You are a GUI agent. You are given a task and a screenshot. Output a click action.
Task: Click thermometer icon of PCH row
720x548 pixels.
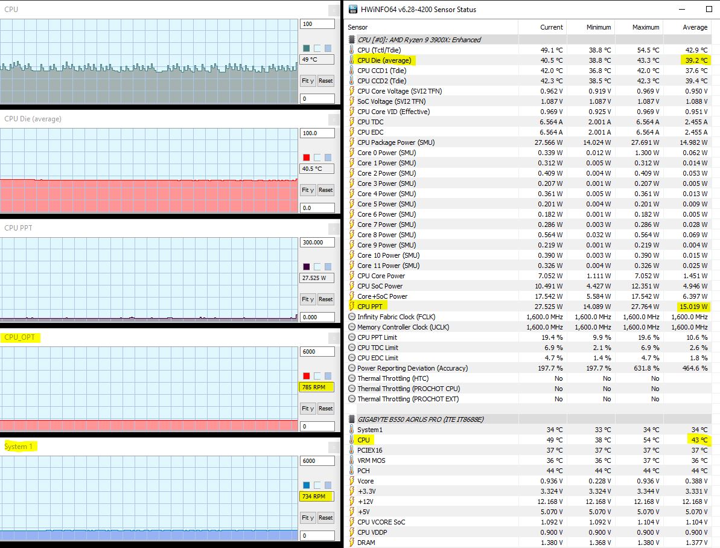tap(352, 470)
